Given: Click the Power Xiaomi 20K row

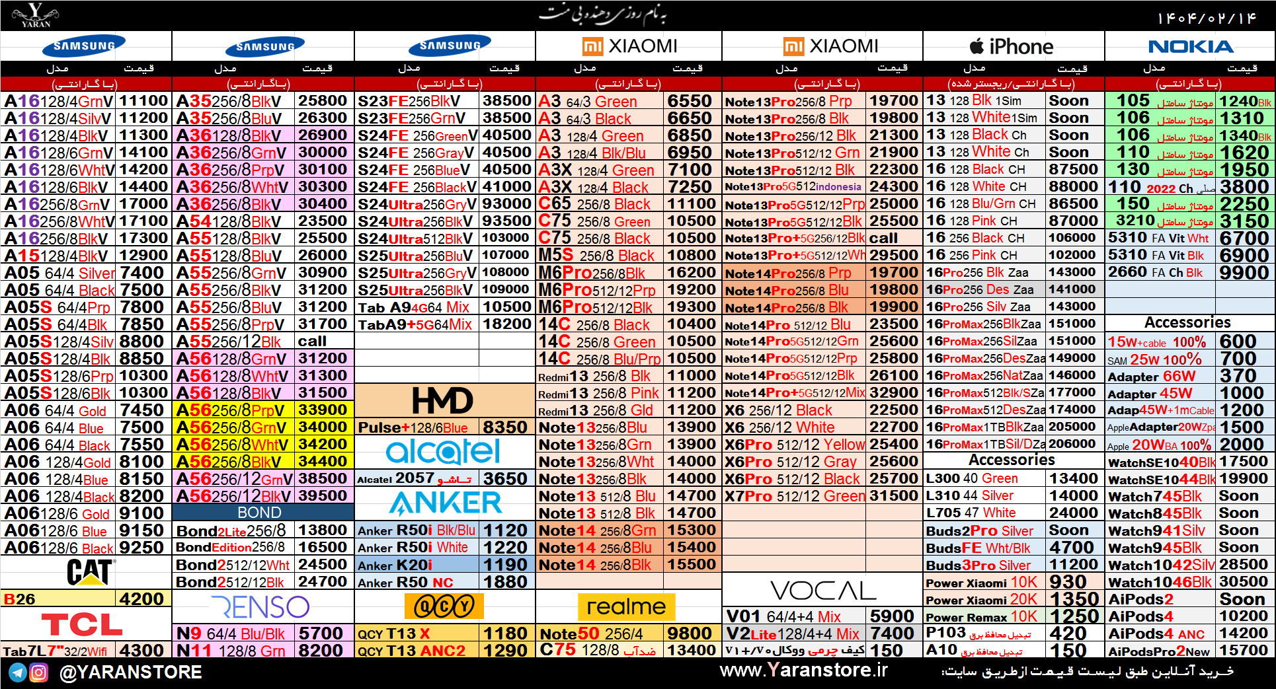Looking at the screenshot, I should (1014, 598).
